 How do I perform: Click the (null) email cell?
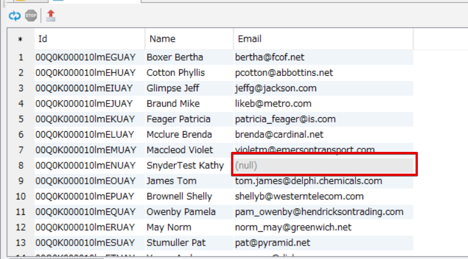[x=324, y=165]
